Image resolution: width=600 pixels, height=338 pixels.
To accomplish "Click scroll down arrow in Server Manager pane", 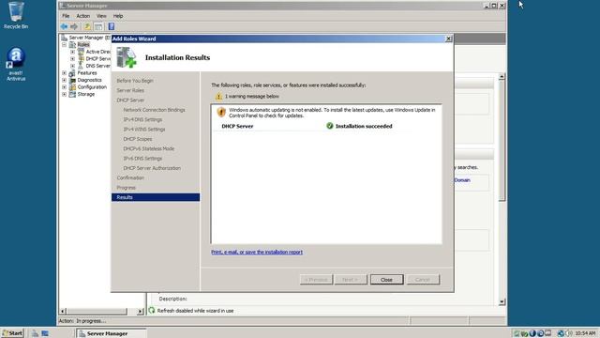I will coord(502,302).
